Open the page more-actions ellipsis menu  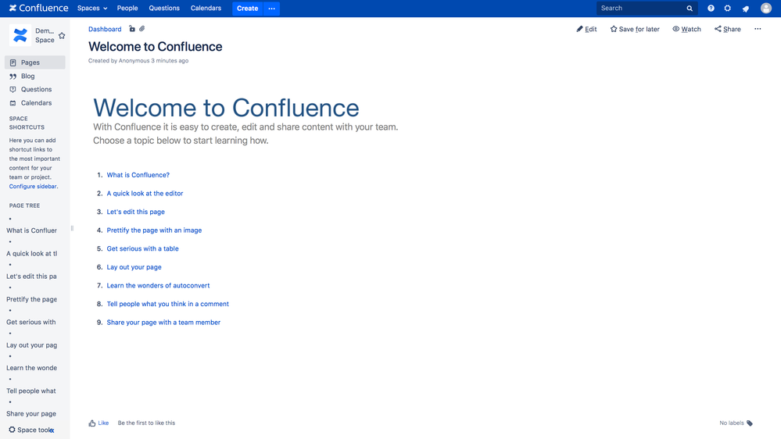pos(758,29)
